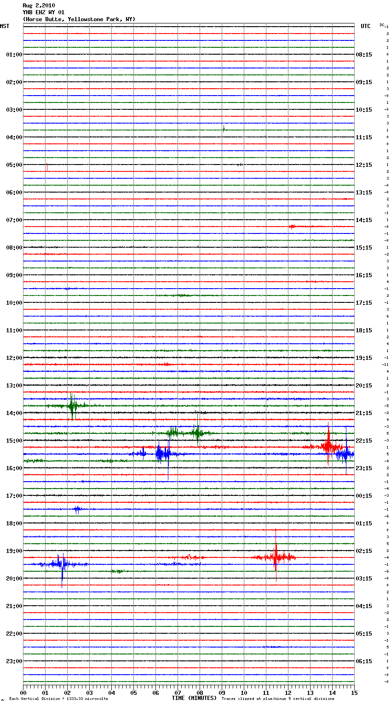Click the '17:00' MST hour label
This screenshot has height=705, width=391.
[x=14, y=496]
